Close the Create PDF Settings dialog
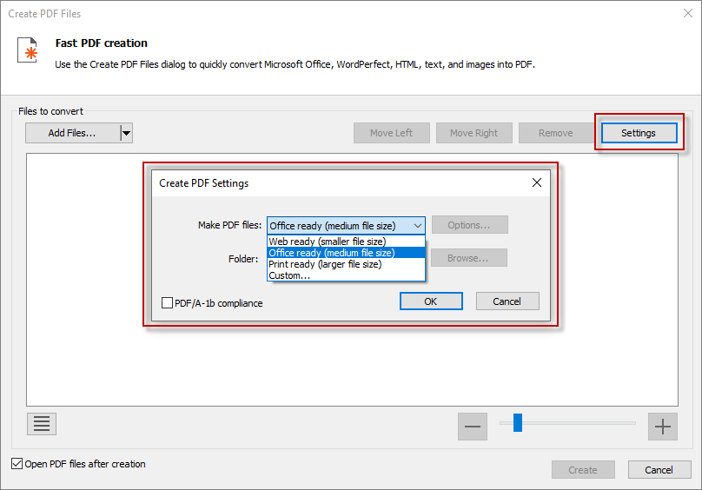 tap(537, 182)
